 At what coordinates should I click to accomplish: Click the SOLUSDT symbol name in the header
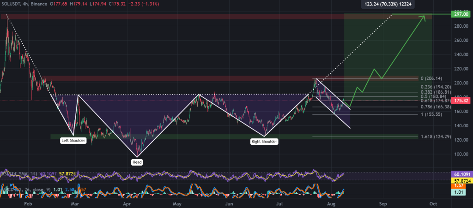[11, 4]
